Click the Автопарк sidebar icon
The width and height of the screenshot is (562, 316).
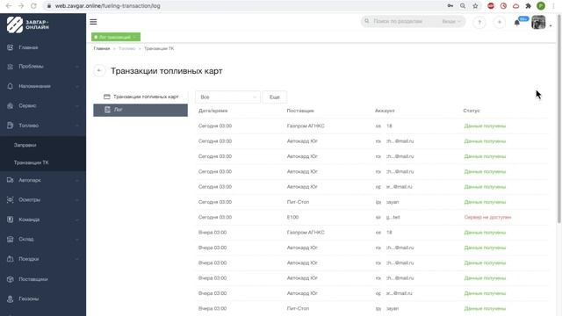(10, 180)
